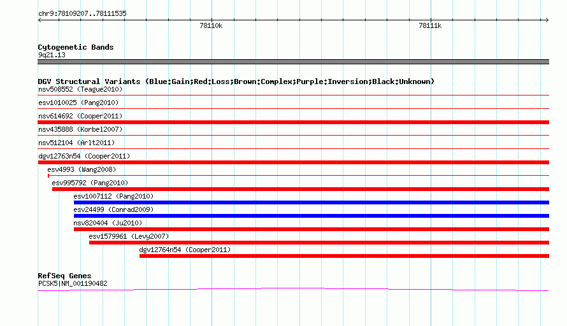This screenshot has height=326, width=567.
Task: Select the nsv435888 (Korbel2007) label
Action: (80, 129)
